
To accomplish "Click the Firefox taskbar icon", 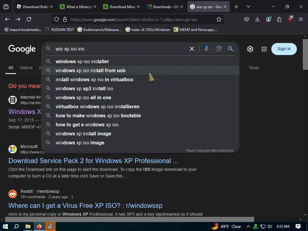I will (x=39, y=226).
